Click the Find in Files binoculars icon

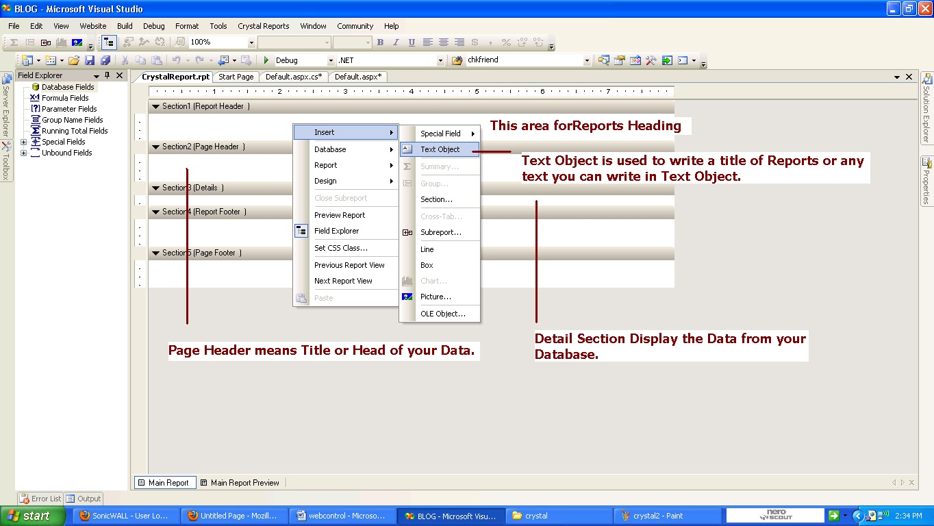457,60
